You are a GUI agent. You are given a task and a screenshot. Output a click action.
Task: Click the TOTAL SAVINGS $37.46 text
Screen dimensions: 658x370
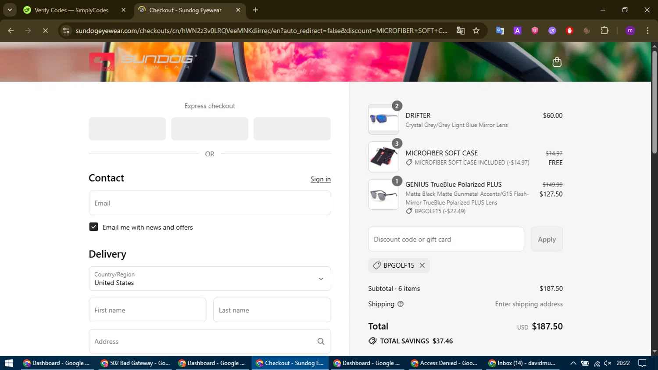pos(416,341)
